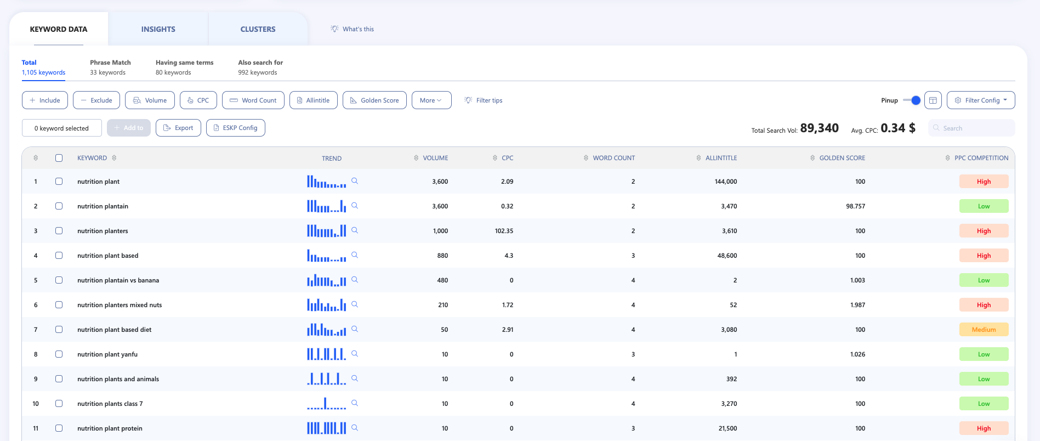
Task: Switch to the Insights tab
Action: click(x=158, y=29)
